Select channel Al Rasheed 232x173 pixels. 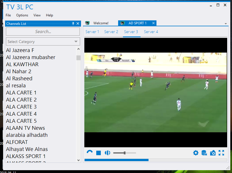click(19, 79)
